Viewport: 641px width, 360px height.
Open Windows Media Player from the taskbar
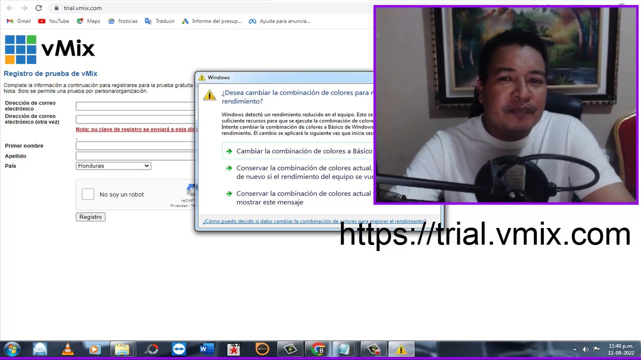[95, 349]
